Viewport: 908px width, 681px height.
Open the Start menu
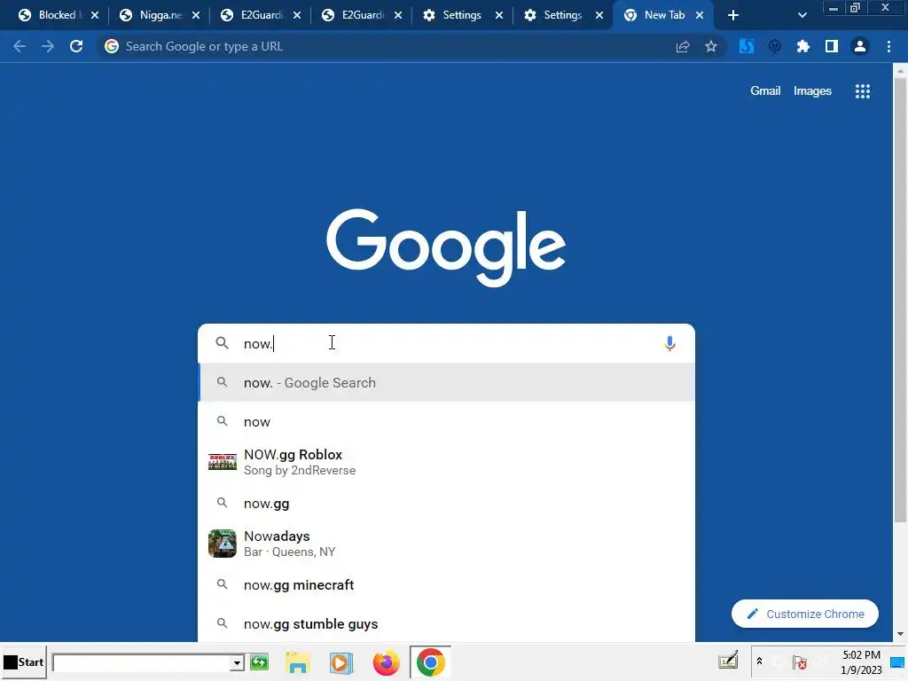point(24,661)
